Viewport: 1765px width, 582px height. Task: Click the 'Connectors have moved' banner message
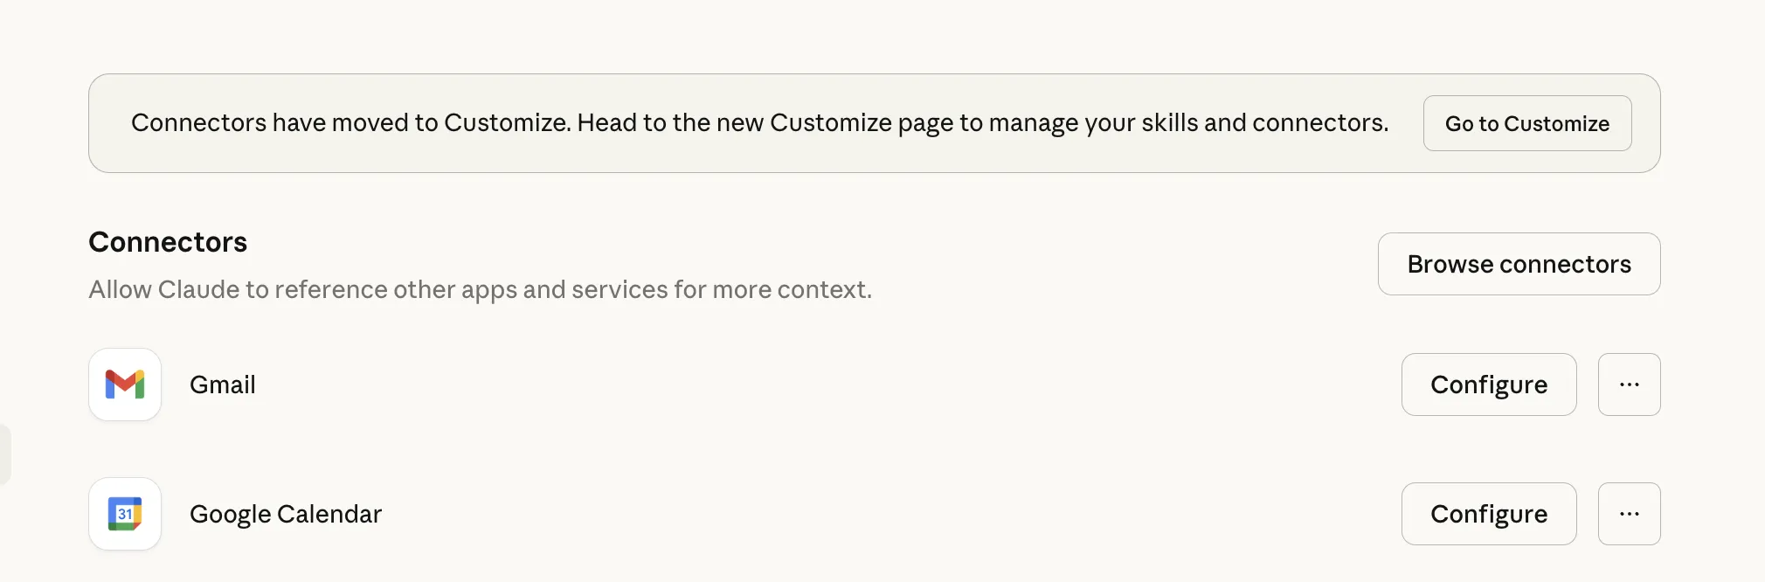click(350, 122)
